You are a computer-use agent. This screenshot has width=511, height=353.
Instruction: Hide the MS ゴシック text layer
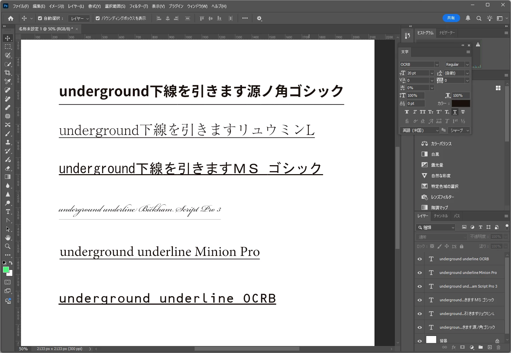pyautogui.click(x=420, y=300)
